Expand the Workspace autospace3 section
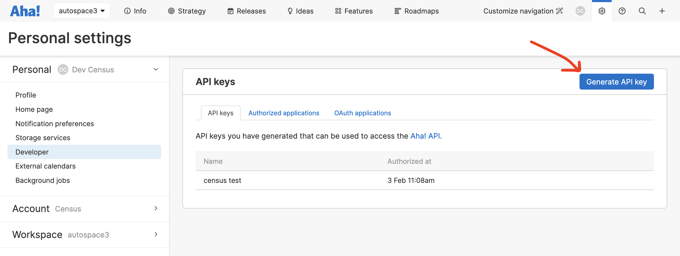Screen dimensions: 680x256 point(156,235)
